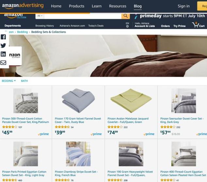Screen dimensions: 207x182
Task: Open Today's Deals link
Action: [x=96, y=26]
